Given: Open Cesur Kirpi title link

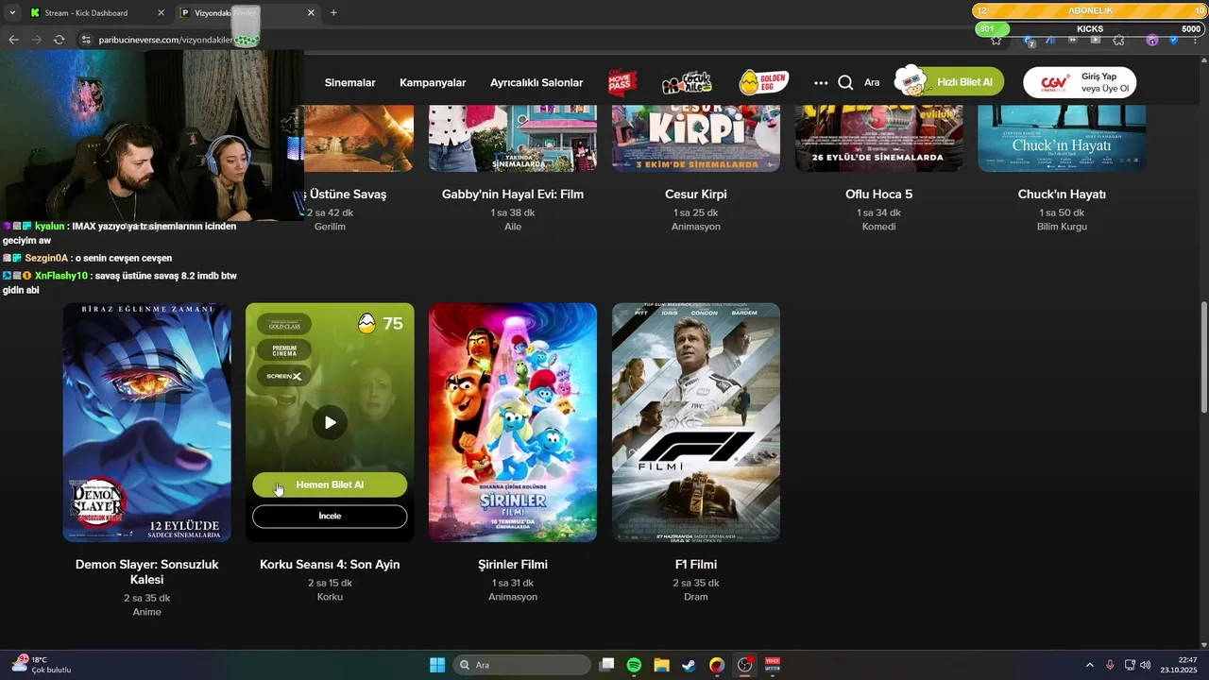Looking at the screenshot, I should (x=696, y=194).
